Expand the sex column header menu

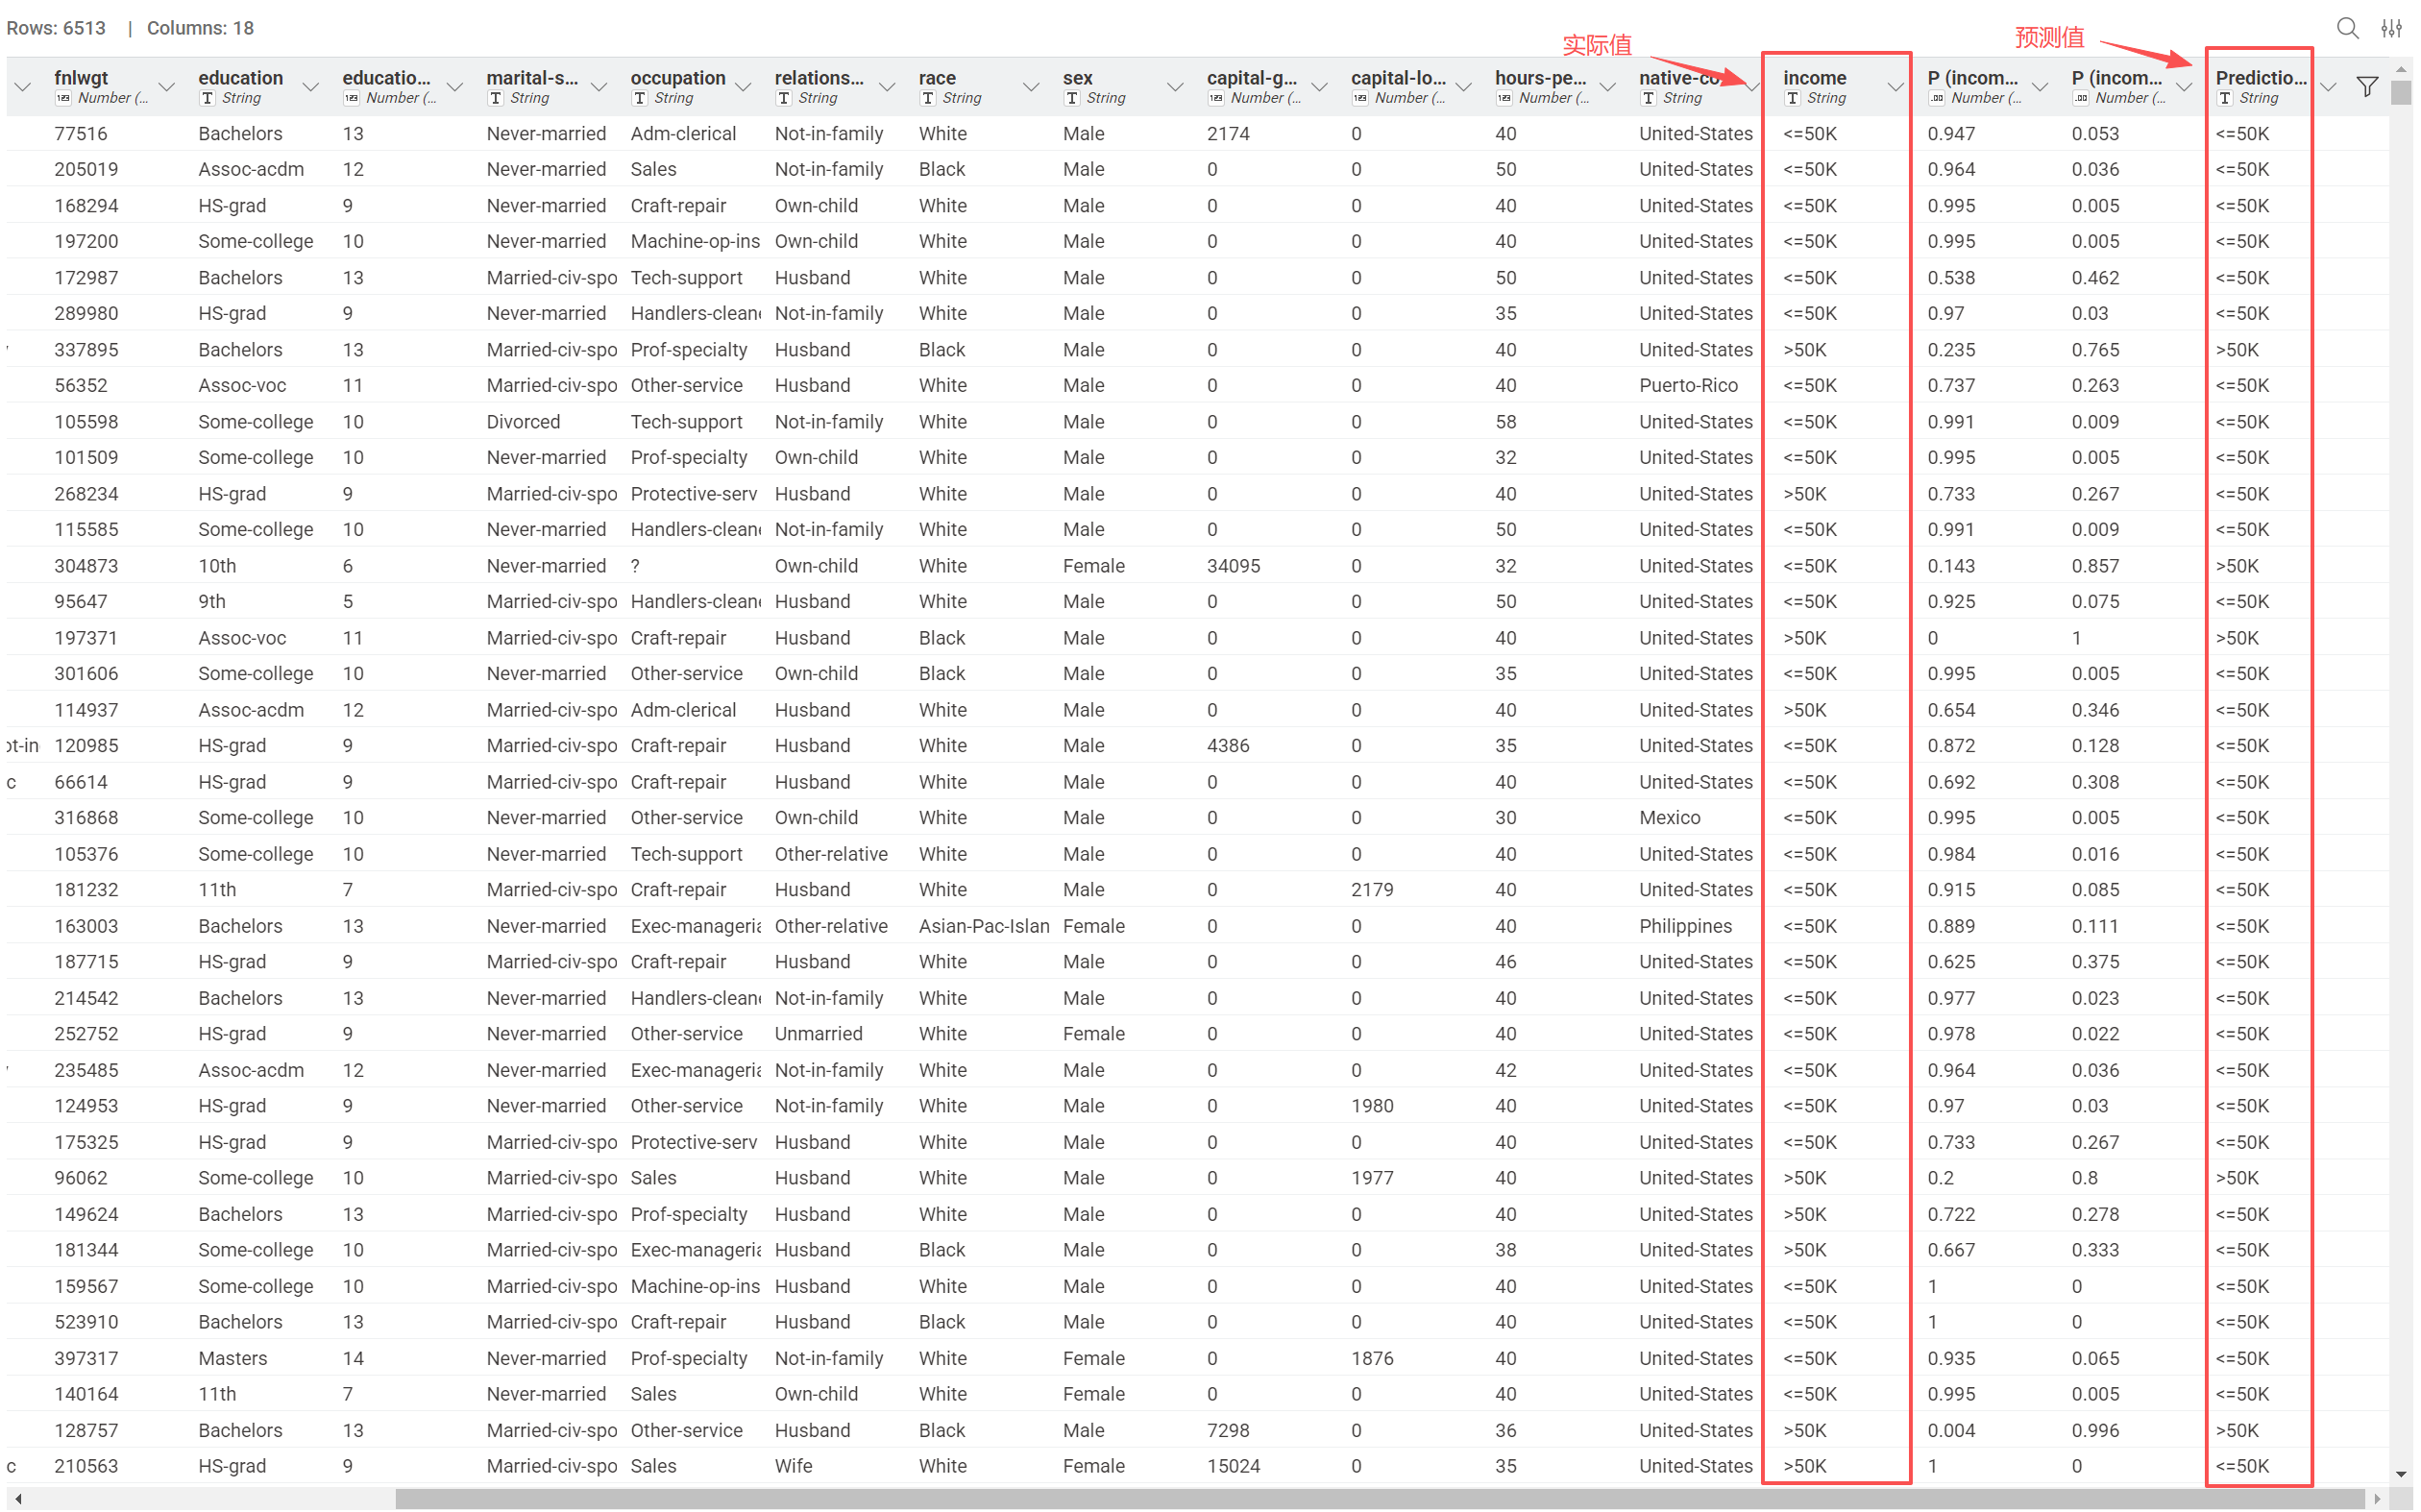pyautogui.click(x=1175, y=87)
